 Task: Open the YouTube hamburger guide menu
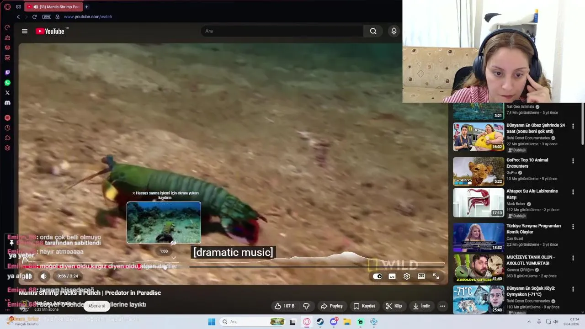click(x=25, y=31)
